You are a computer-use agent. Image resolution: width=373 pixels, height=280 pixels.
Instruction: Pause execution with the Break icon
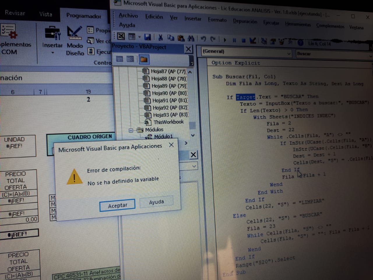[234, 40]
